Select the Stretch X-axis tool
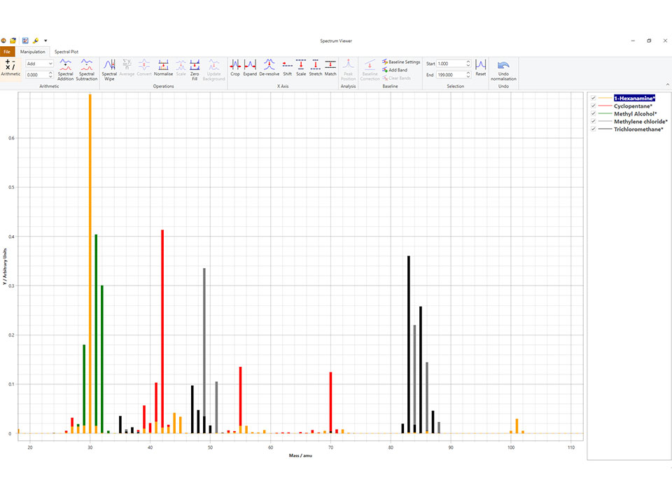The image size is (672, 504). tap(316, 68)
